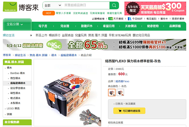Image resolution: width=189 pixels, height=127 pixels.
Task: Open the 電子書 navigation tab
Action: [x=43, y=26]
